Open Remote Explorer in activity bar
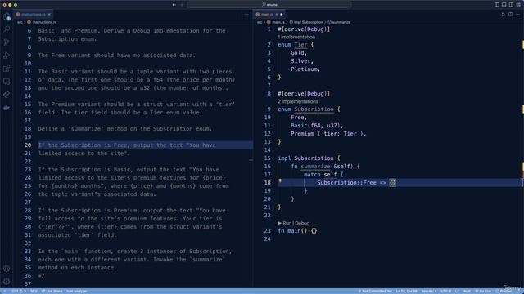 (x=7, y=82)
